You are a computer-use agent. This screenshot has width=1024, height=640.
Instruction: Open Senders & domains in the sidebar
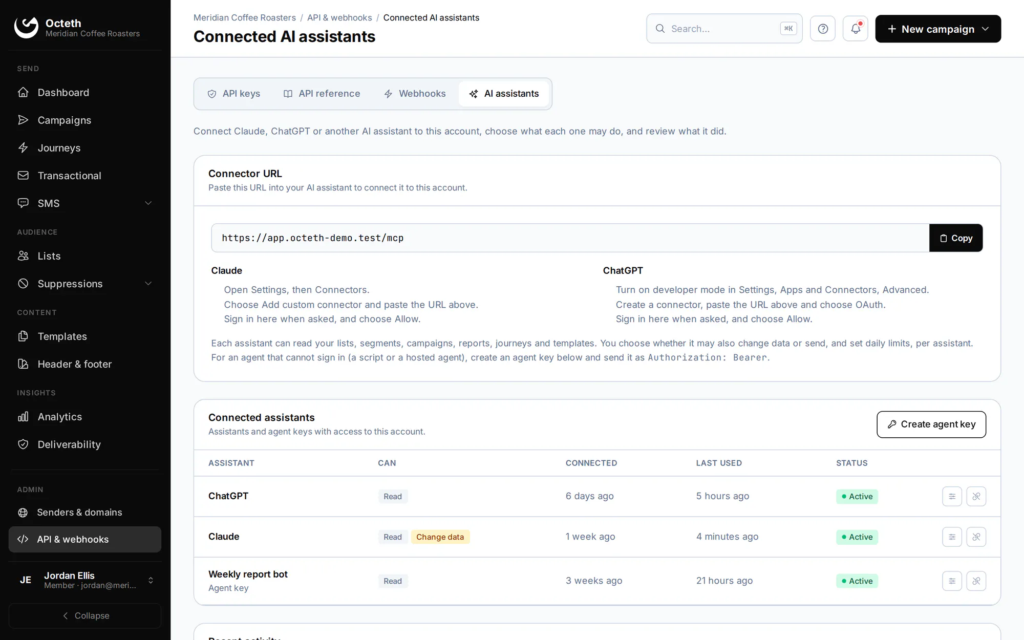coord(85,513)
